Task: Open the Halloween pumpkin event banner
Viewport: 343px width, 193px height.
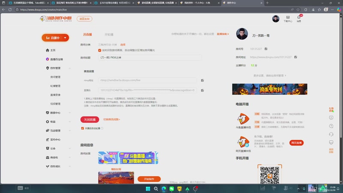Action: pos(270,89)
